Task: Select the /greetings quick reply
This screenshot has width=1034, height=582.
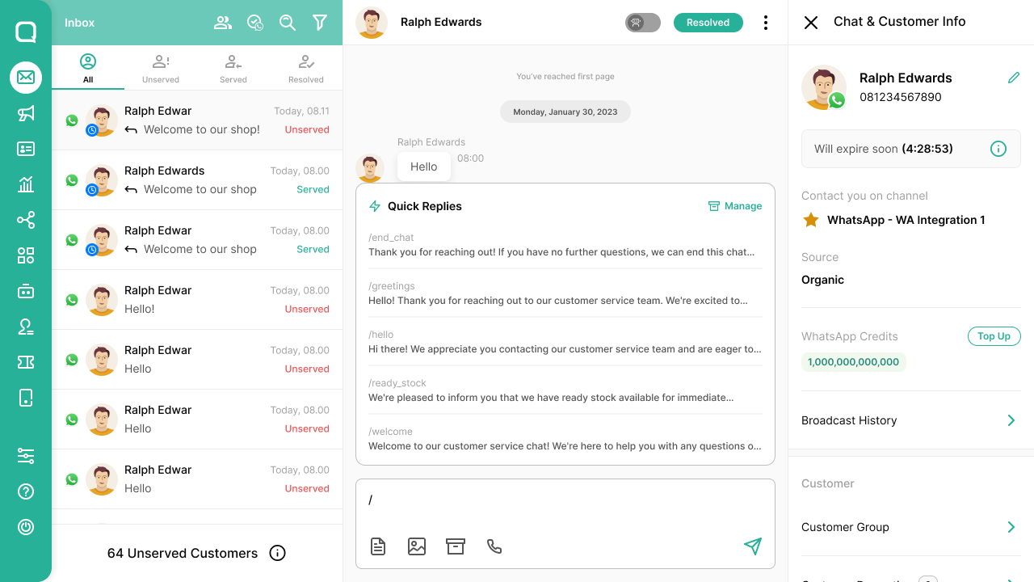Action: click(565, 293)
